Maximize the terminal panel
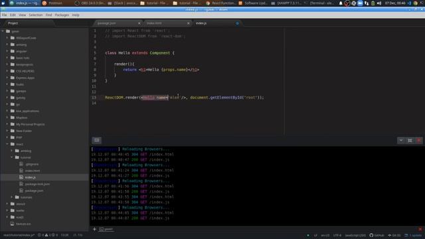This screenshot has height=239, width=425. (410, 140)
